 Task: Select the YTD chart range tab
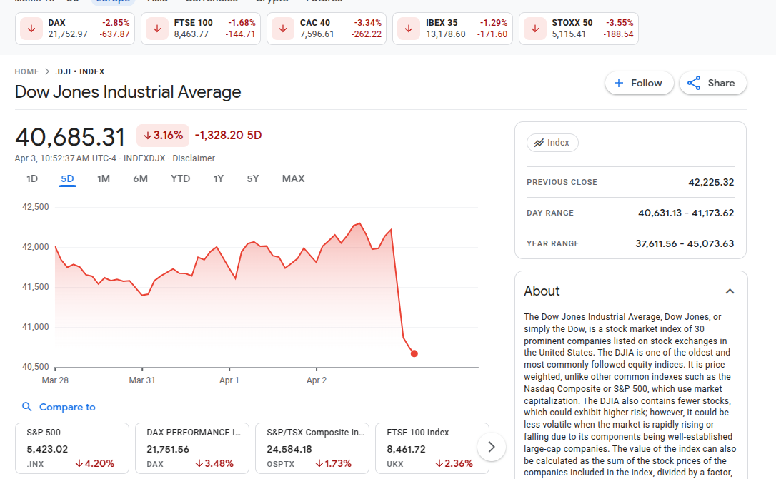click(181, 178)
